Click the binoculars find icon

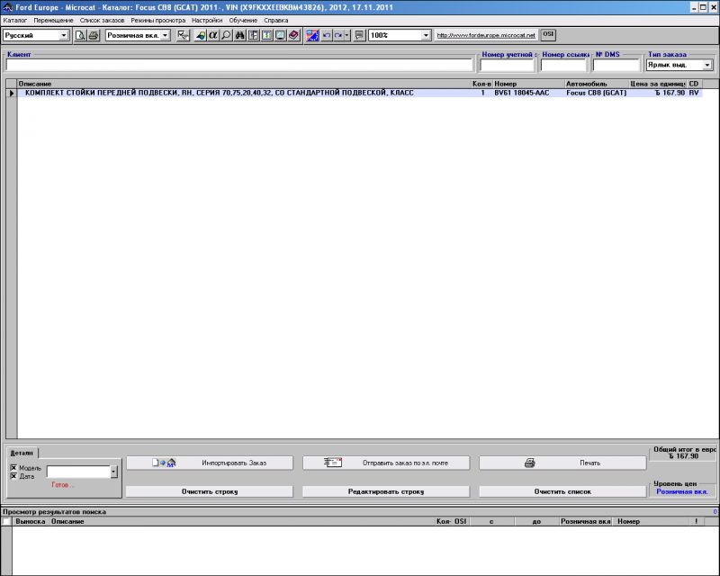click(x=239, y=35)
